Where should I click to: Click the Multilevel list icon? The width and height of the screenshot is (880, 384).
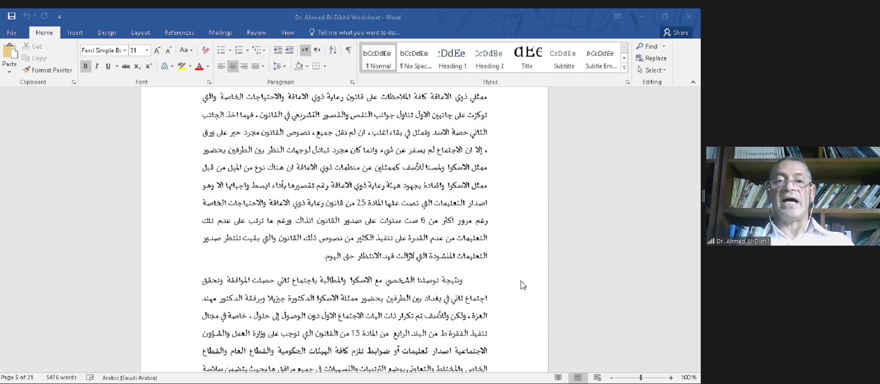256,50
